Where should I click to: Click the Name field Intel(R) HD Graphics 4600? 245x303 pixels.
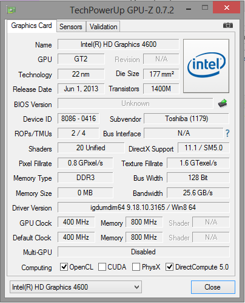pyautogui.click(x=118, y=44)
